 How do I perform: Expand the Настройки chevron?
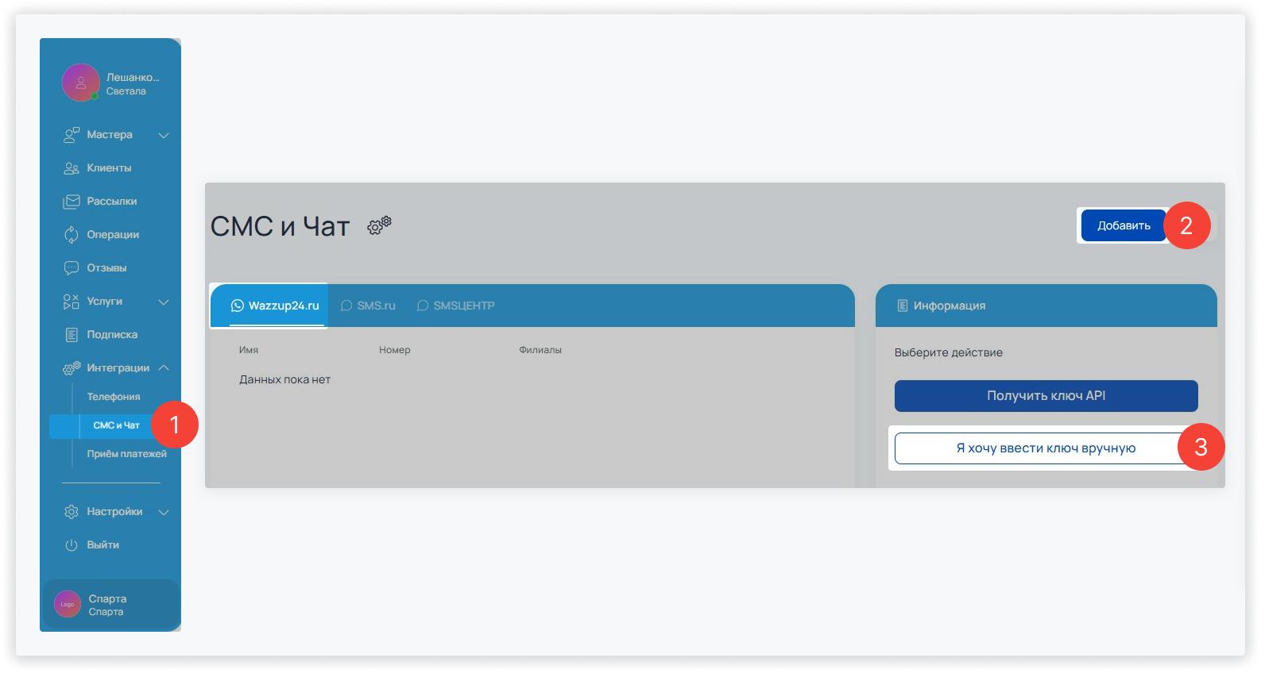click(164, 513)
